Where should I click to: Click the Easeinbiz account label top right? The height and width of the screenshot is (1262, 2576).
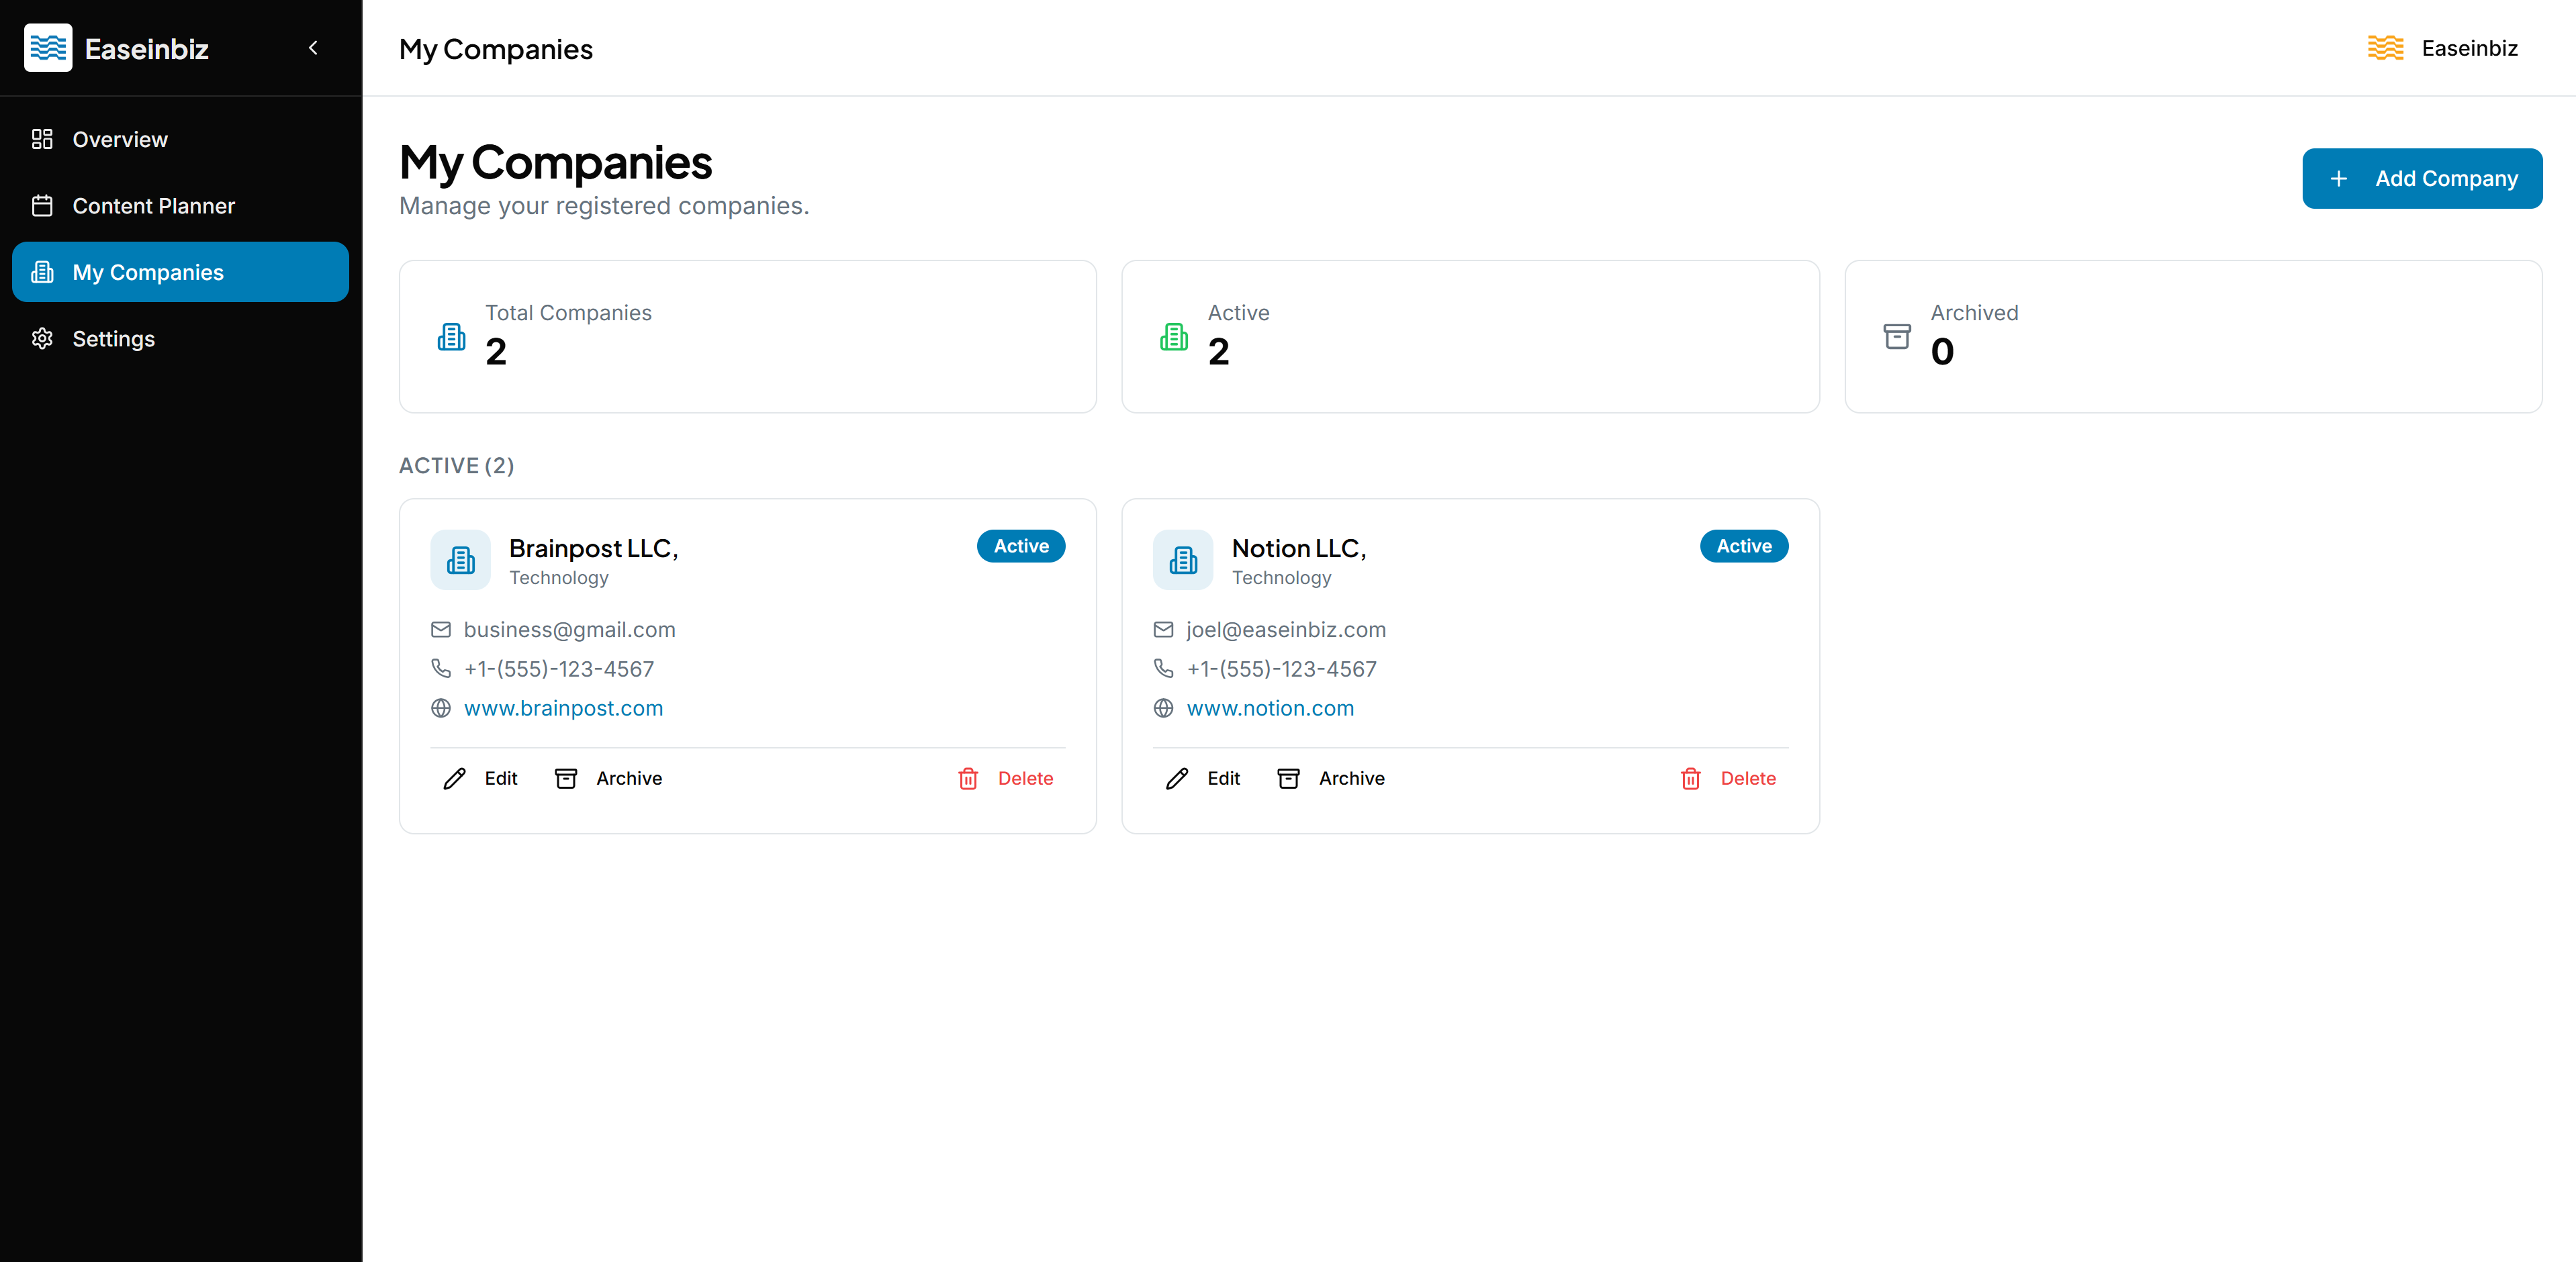2469,47
